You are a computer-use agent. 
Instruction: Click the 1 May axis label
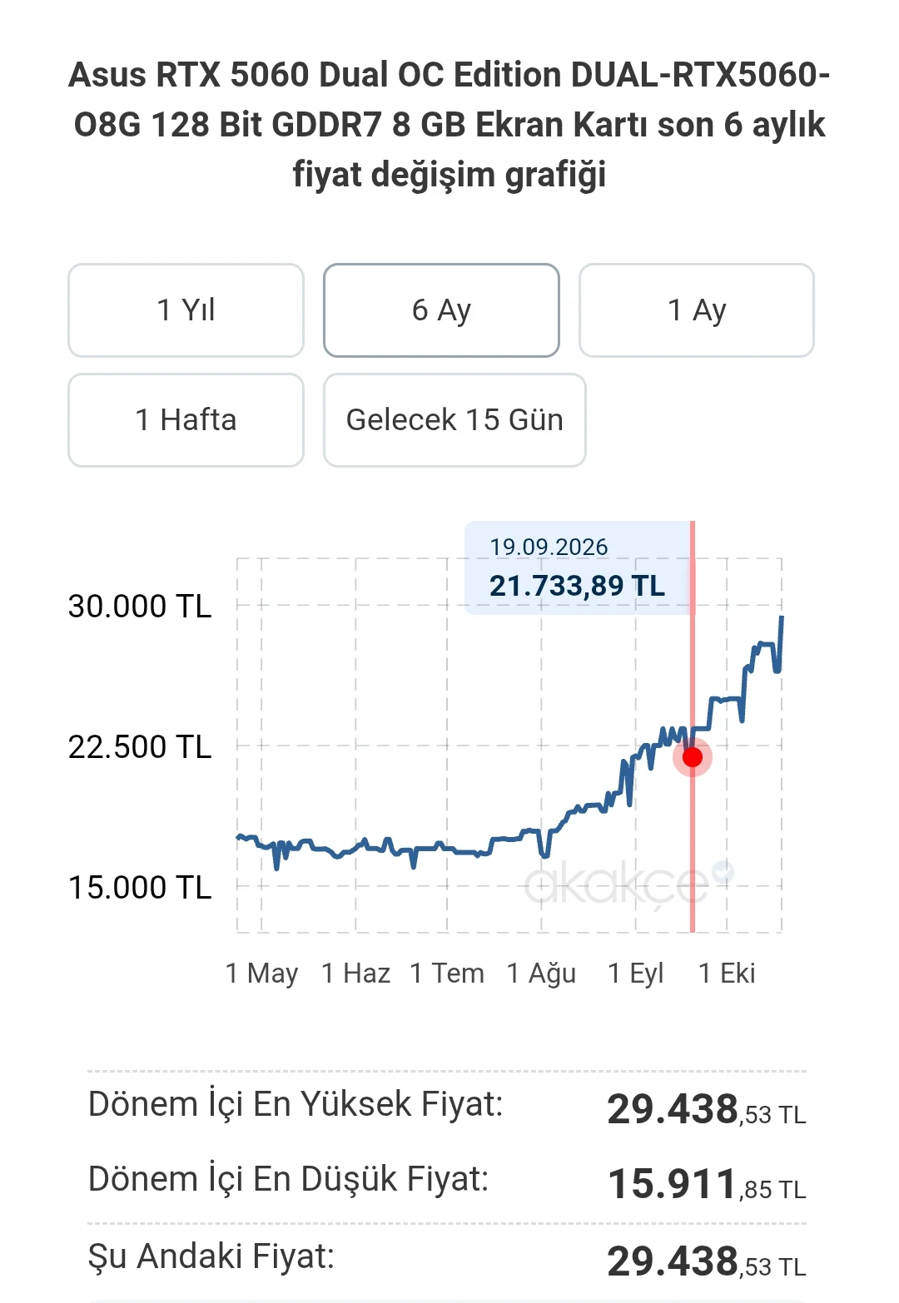(261, 974)
